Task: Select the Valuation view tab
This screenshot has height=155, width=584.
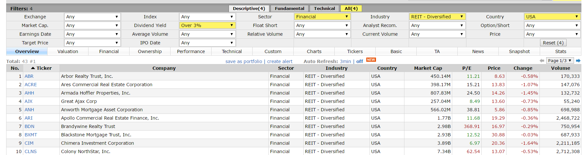Action: click(68, 51)
